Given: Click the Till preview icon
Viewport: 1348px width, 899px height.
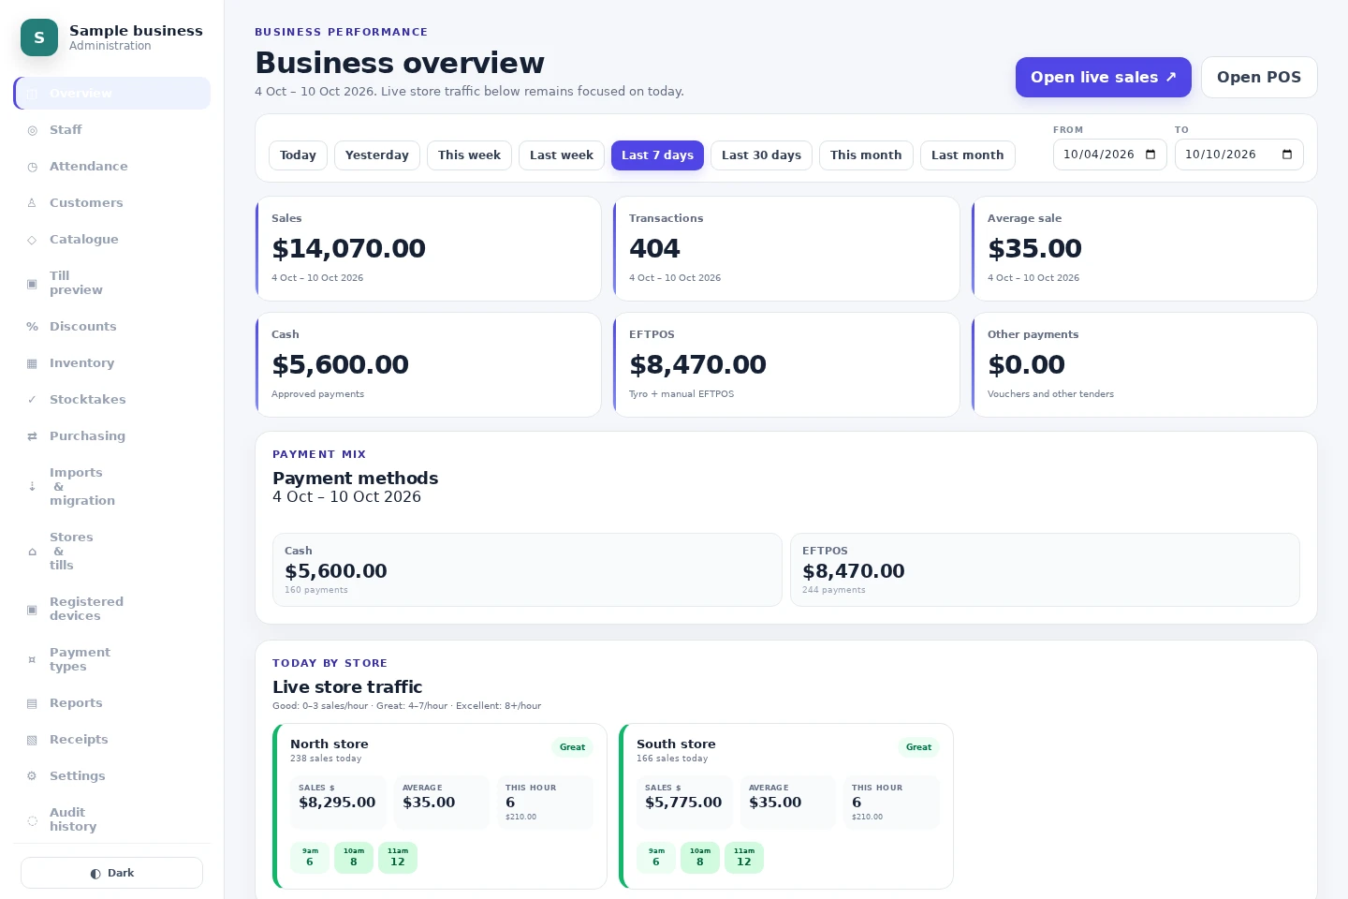Looking at the screenshot, I should pyautogui.click(x=32, y=283).
